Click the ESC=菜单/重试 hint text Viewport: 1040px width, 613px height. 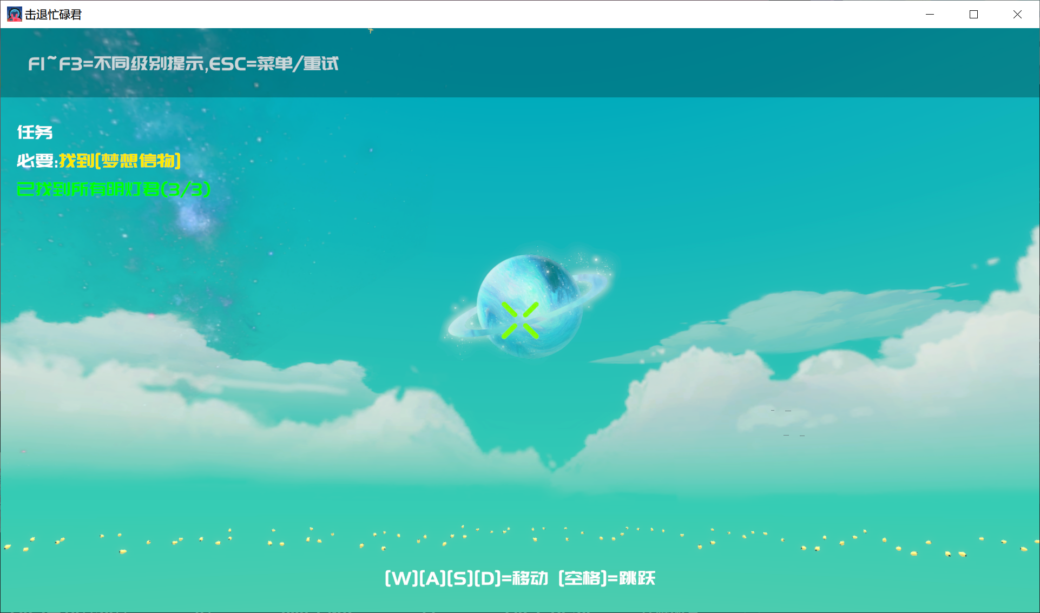[x=274, y=64]
